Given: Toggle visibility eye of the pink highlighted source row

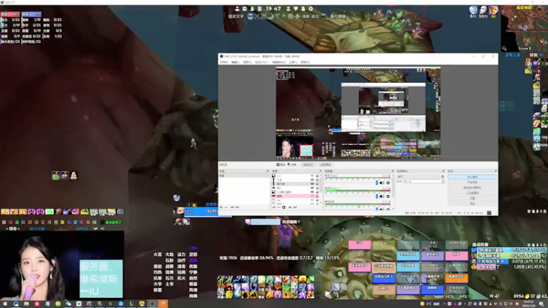Looking at the screenshot, I should (312, 196).
